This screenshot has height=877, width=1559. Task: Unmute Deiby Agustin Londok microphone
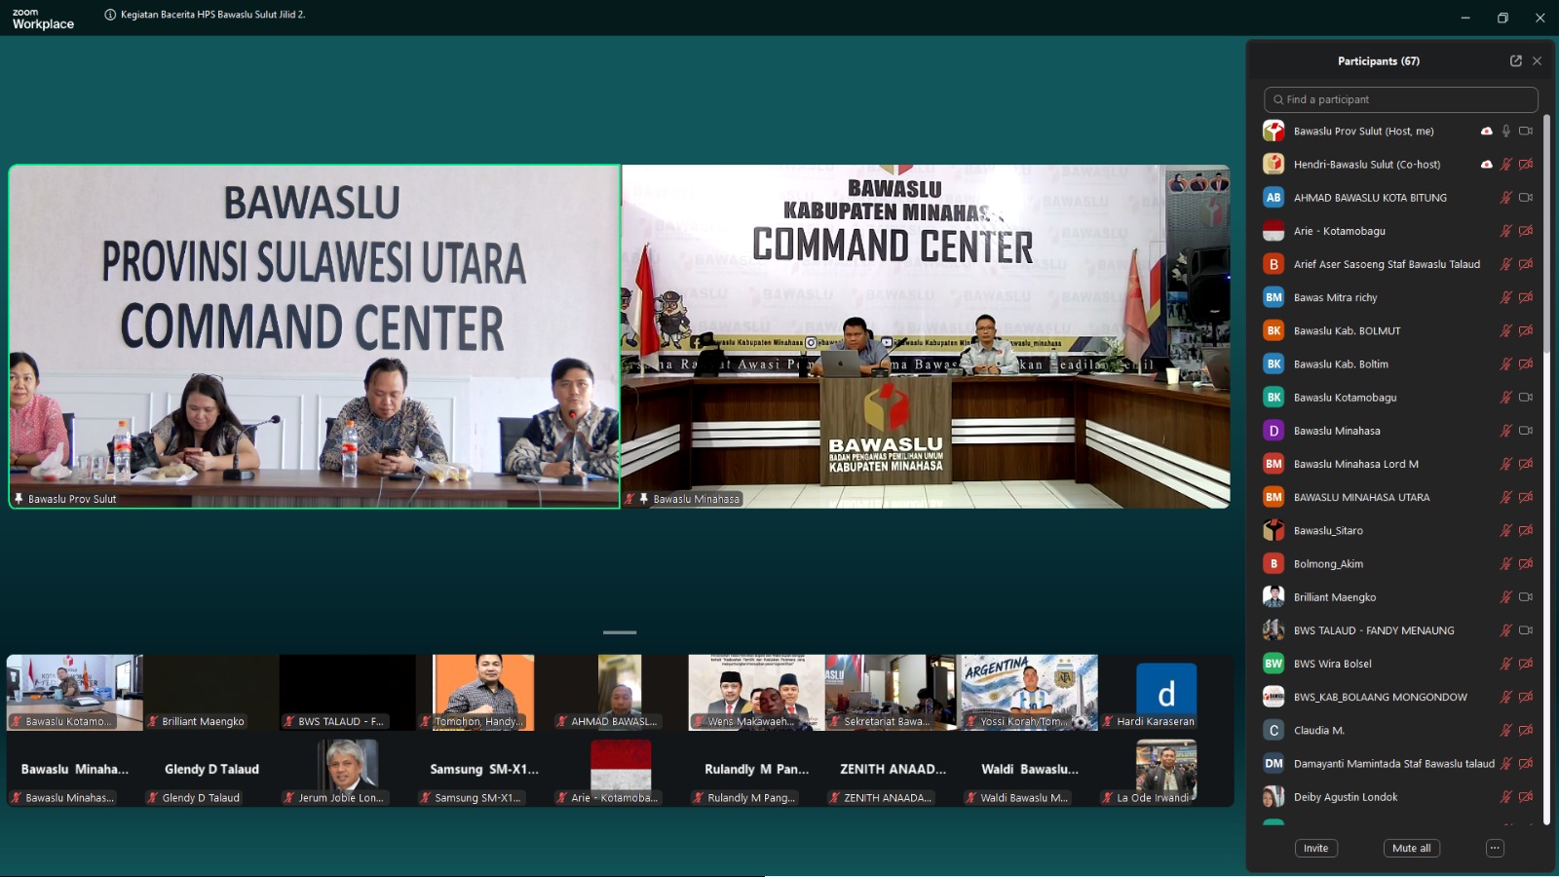click(x=1506, y=796)
